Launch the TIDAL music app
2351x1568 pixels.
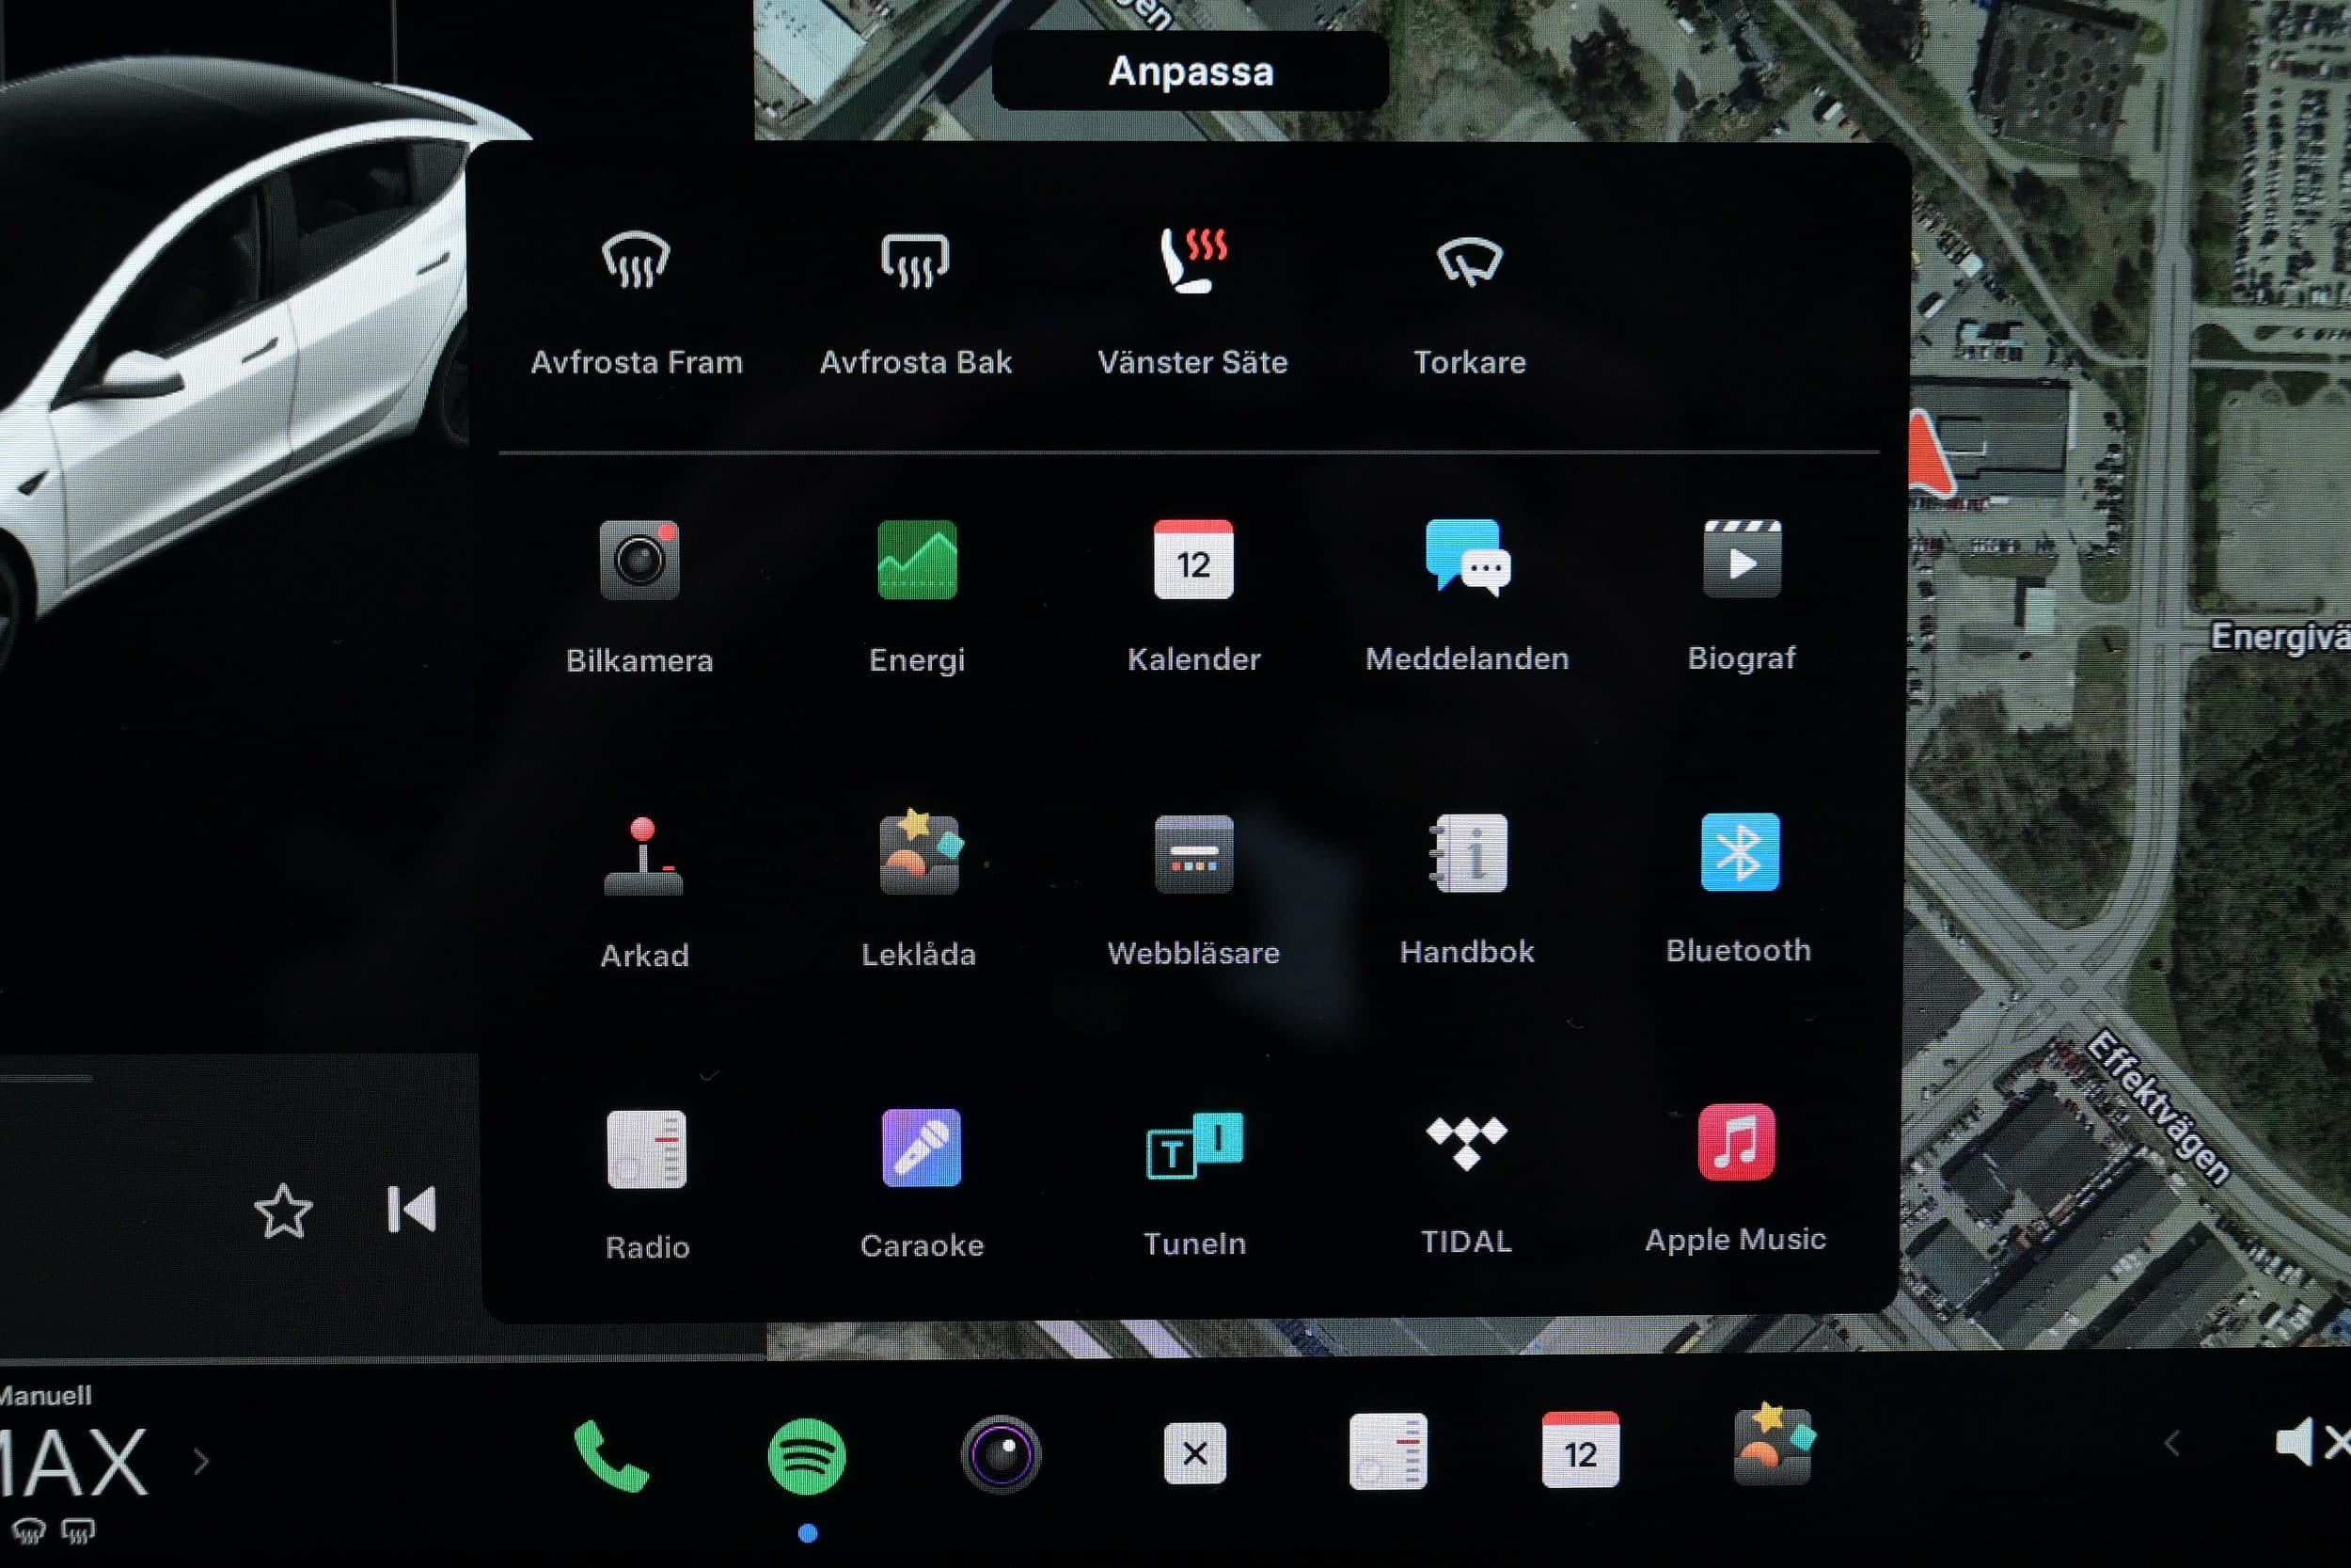[x=1465, y=1143]
